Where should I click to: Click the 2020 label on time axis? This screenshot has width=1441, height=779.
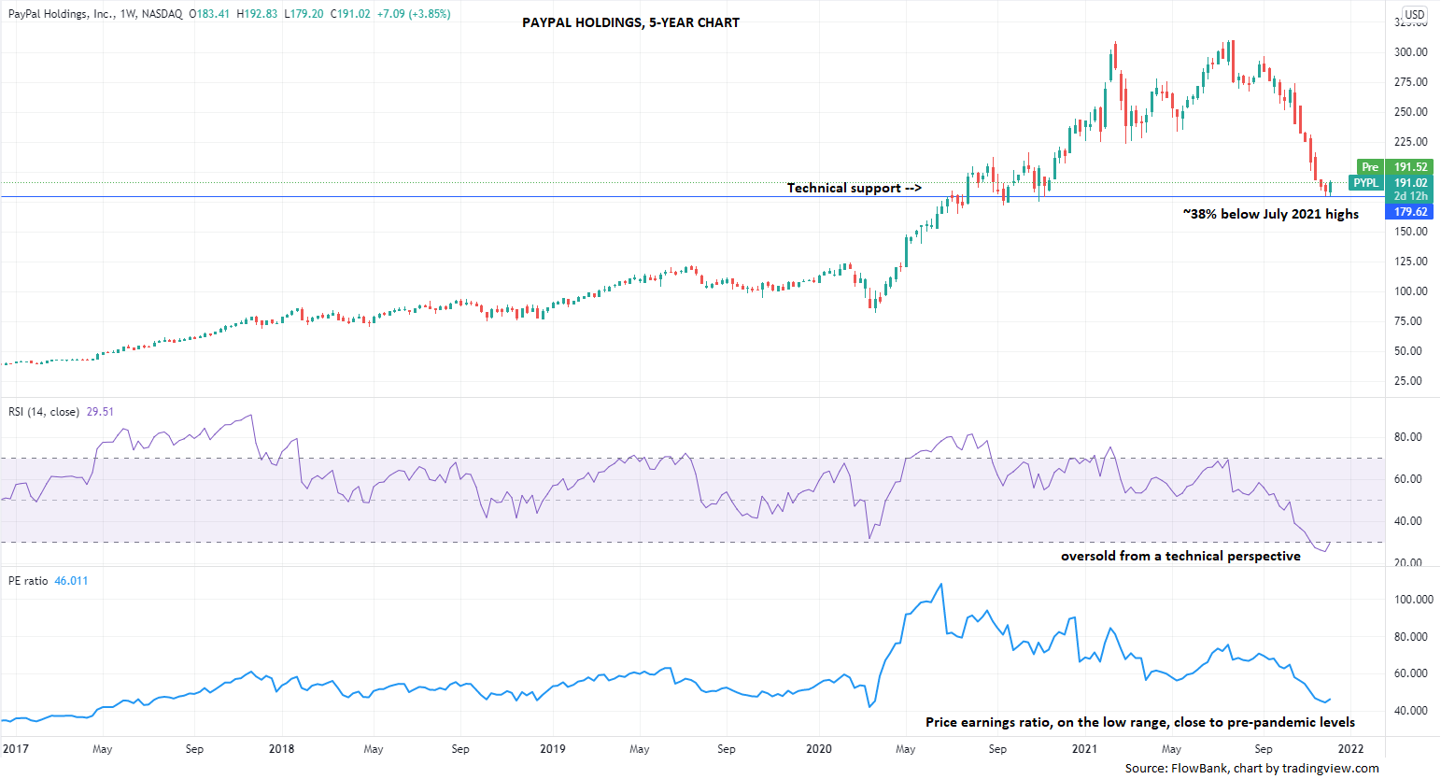[x=818, y=749]
